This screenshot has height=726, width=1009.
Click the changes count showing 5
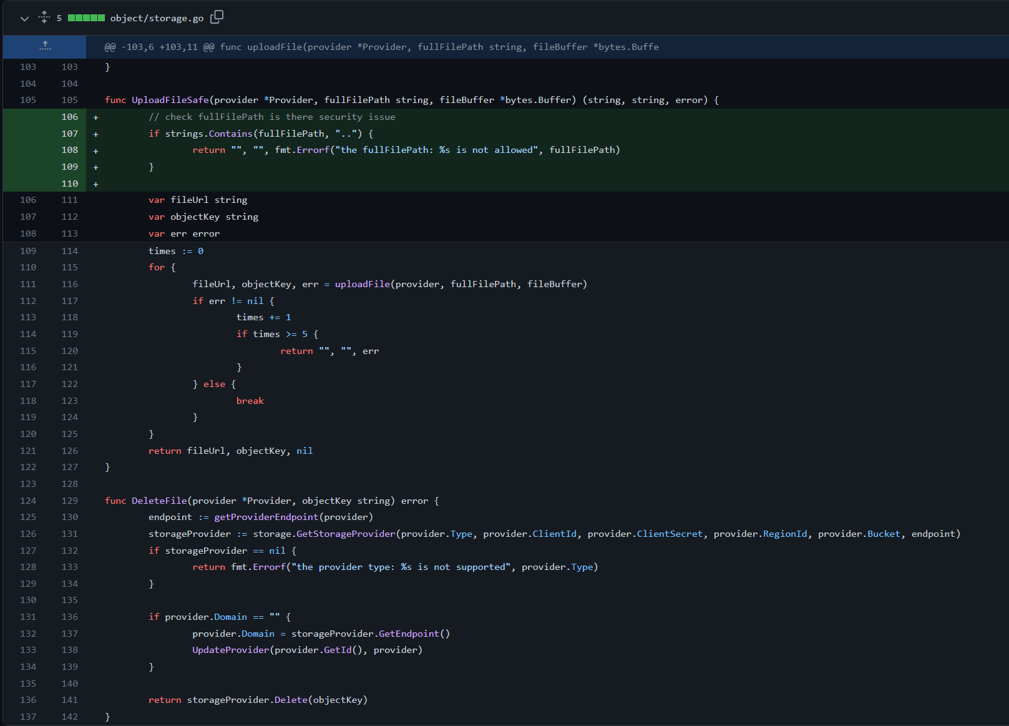pos(59,18)
